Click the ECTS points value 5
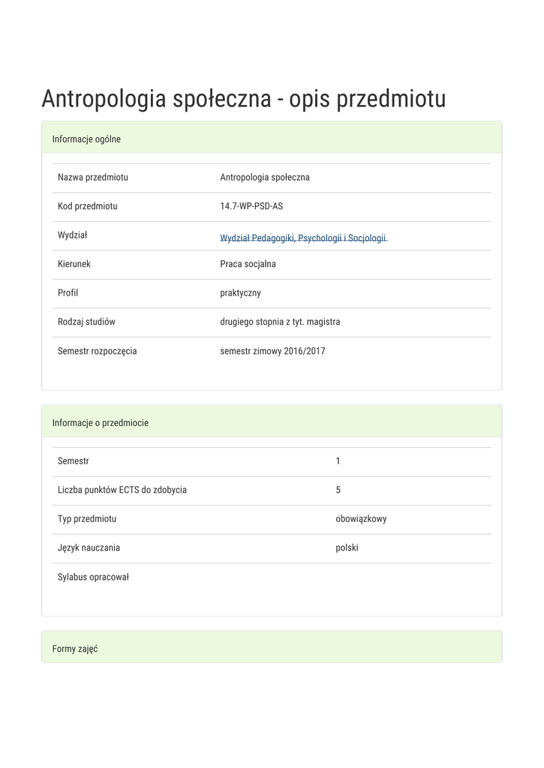 tap(338, 489)
